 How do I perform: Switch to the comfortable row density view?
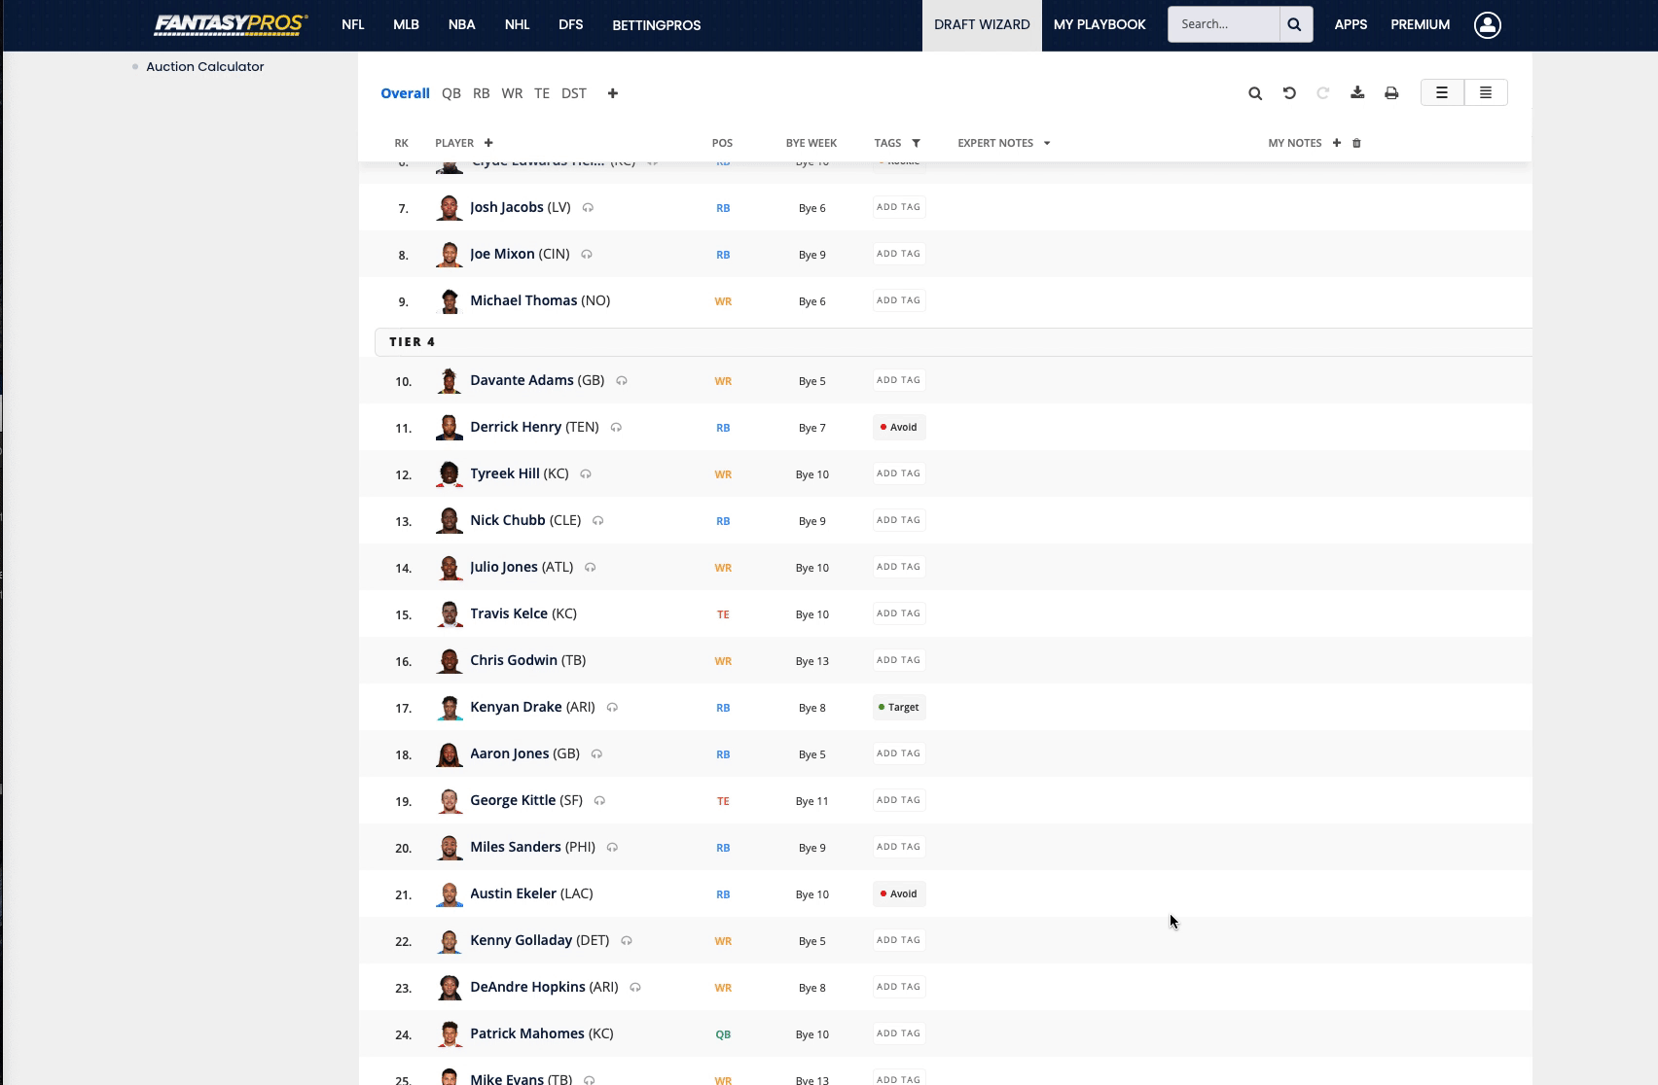tap(1442, 92)
